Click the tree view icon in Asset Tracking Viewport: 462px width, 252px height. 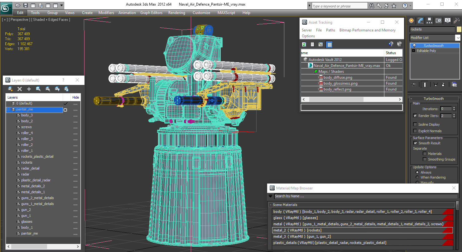click(x=320, y=44)
